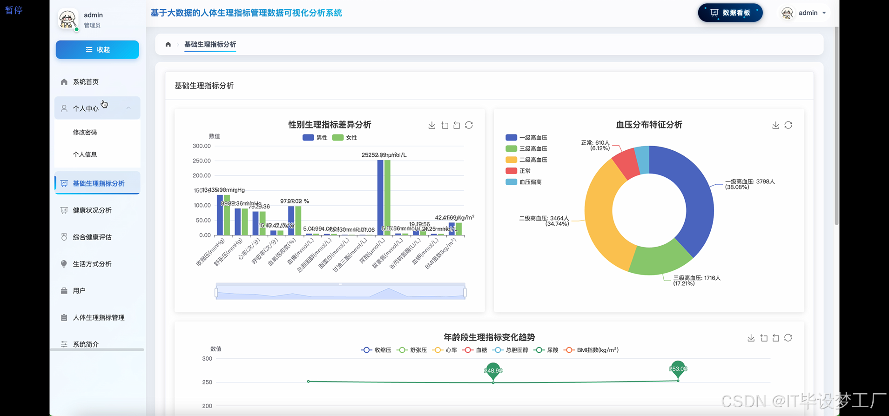Click the home icon in breadcrumb

click(x=168, y=44)
